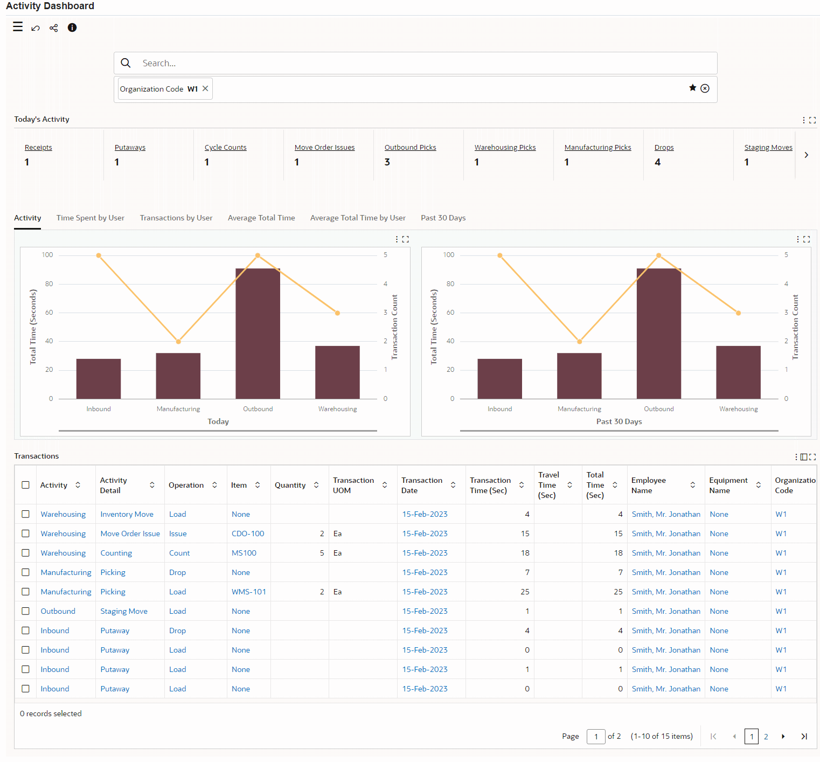Open Transactions column chooser icon
820x762 pixels.
coord(804,457)
